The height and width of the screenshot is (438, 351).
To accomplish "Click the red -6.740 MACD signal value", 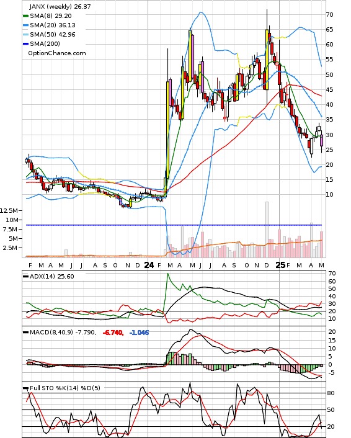I will click(113, 333).
